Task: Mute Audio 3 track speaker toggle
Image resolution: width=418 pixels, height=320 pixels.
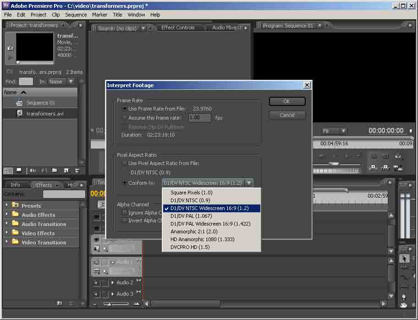Action: pos(97,294)
